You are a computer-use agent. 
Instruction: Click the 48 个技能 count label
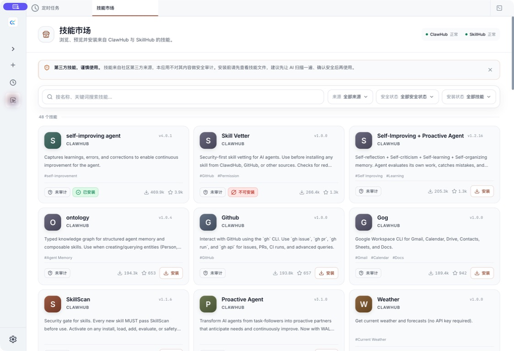pyautogui.click(x=48, y=117)
